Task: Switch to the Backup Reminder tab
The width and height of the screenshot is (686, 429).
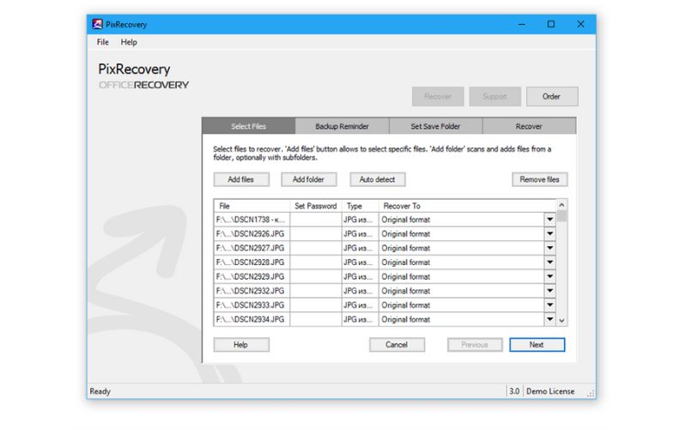Action: 342,126
